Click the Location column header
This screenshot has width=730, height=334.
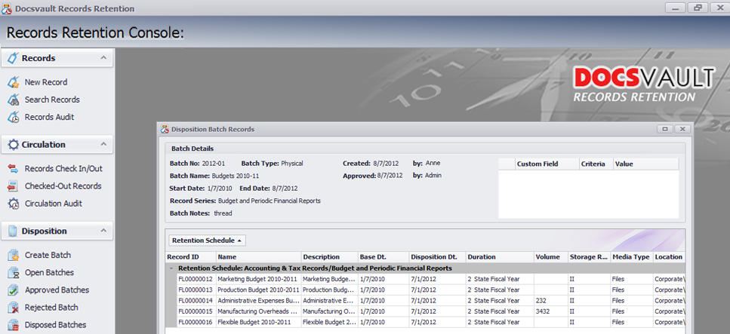click(x=669, y=257)
